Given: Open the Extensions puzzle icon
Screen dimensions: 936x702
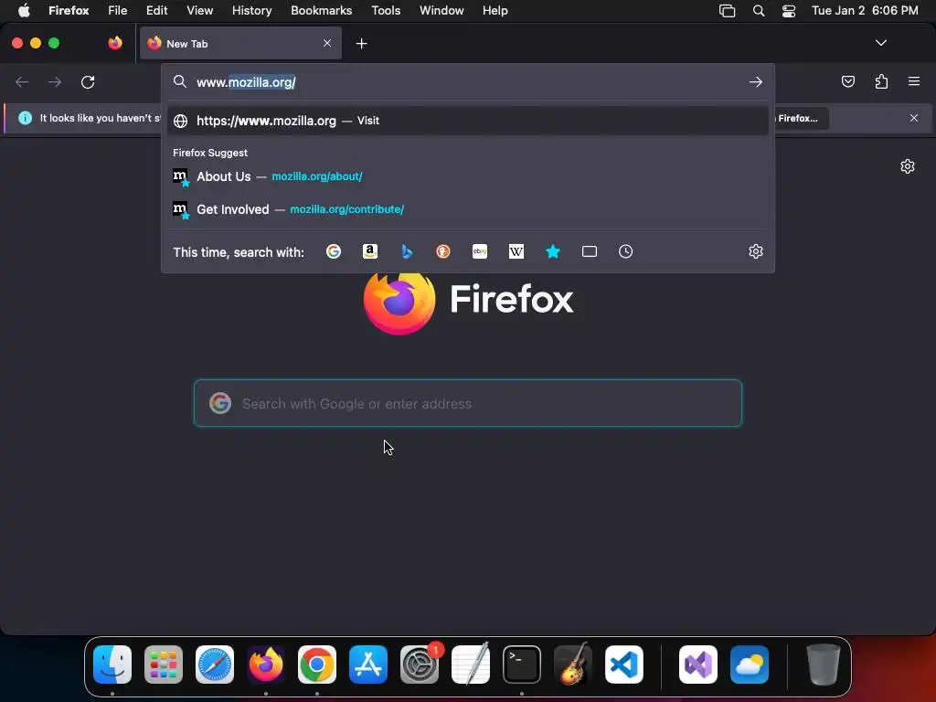Looking at the screenshot, I should click(x=881, y=81).
